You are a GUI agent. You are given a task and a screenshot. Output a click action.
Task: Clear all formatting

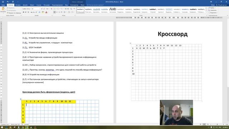click(52, 9)
